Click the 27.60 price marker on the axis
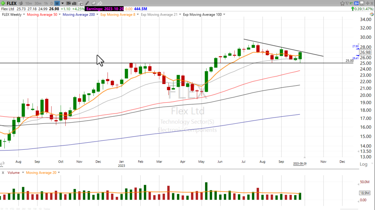This screenshot has height=210, width=375. click(x=355, y=46)
